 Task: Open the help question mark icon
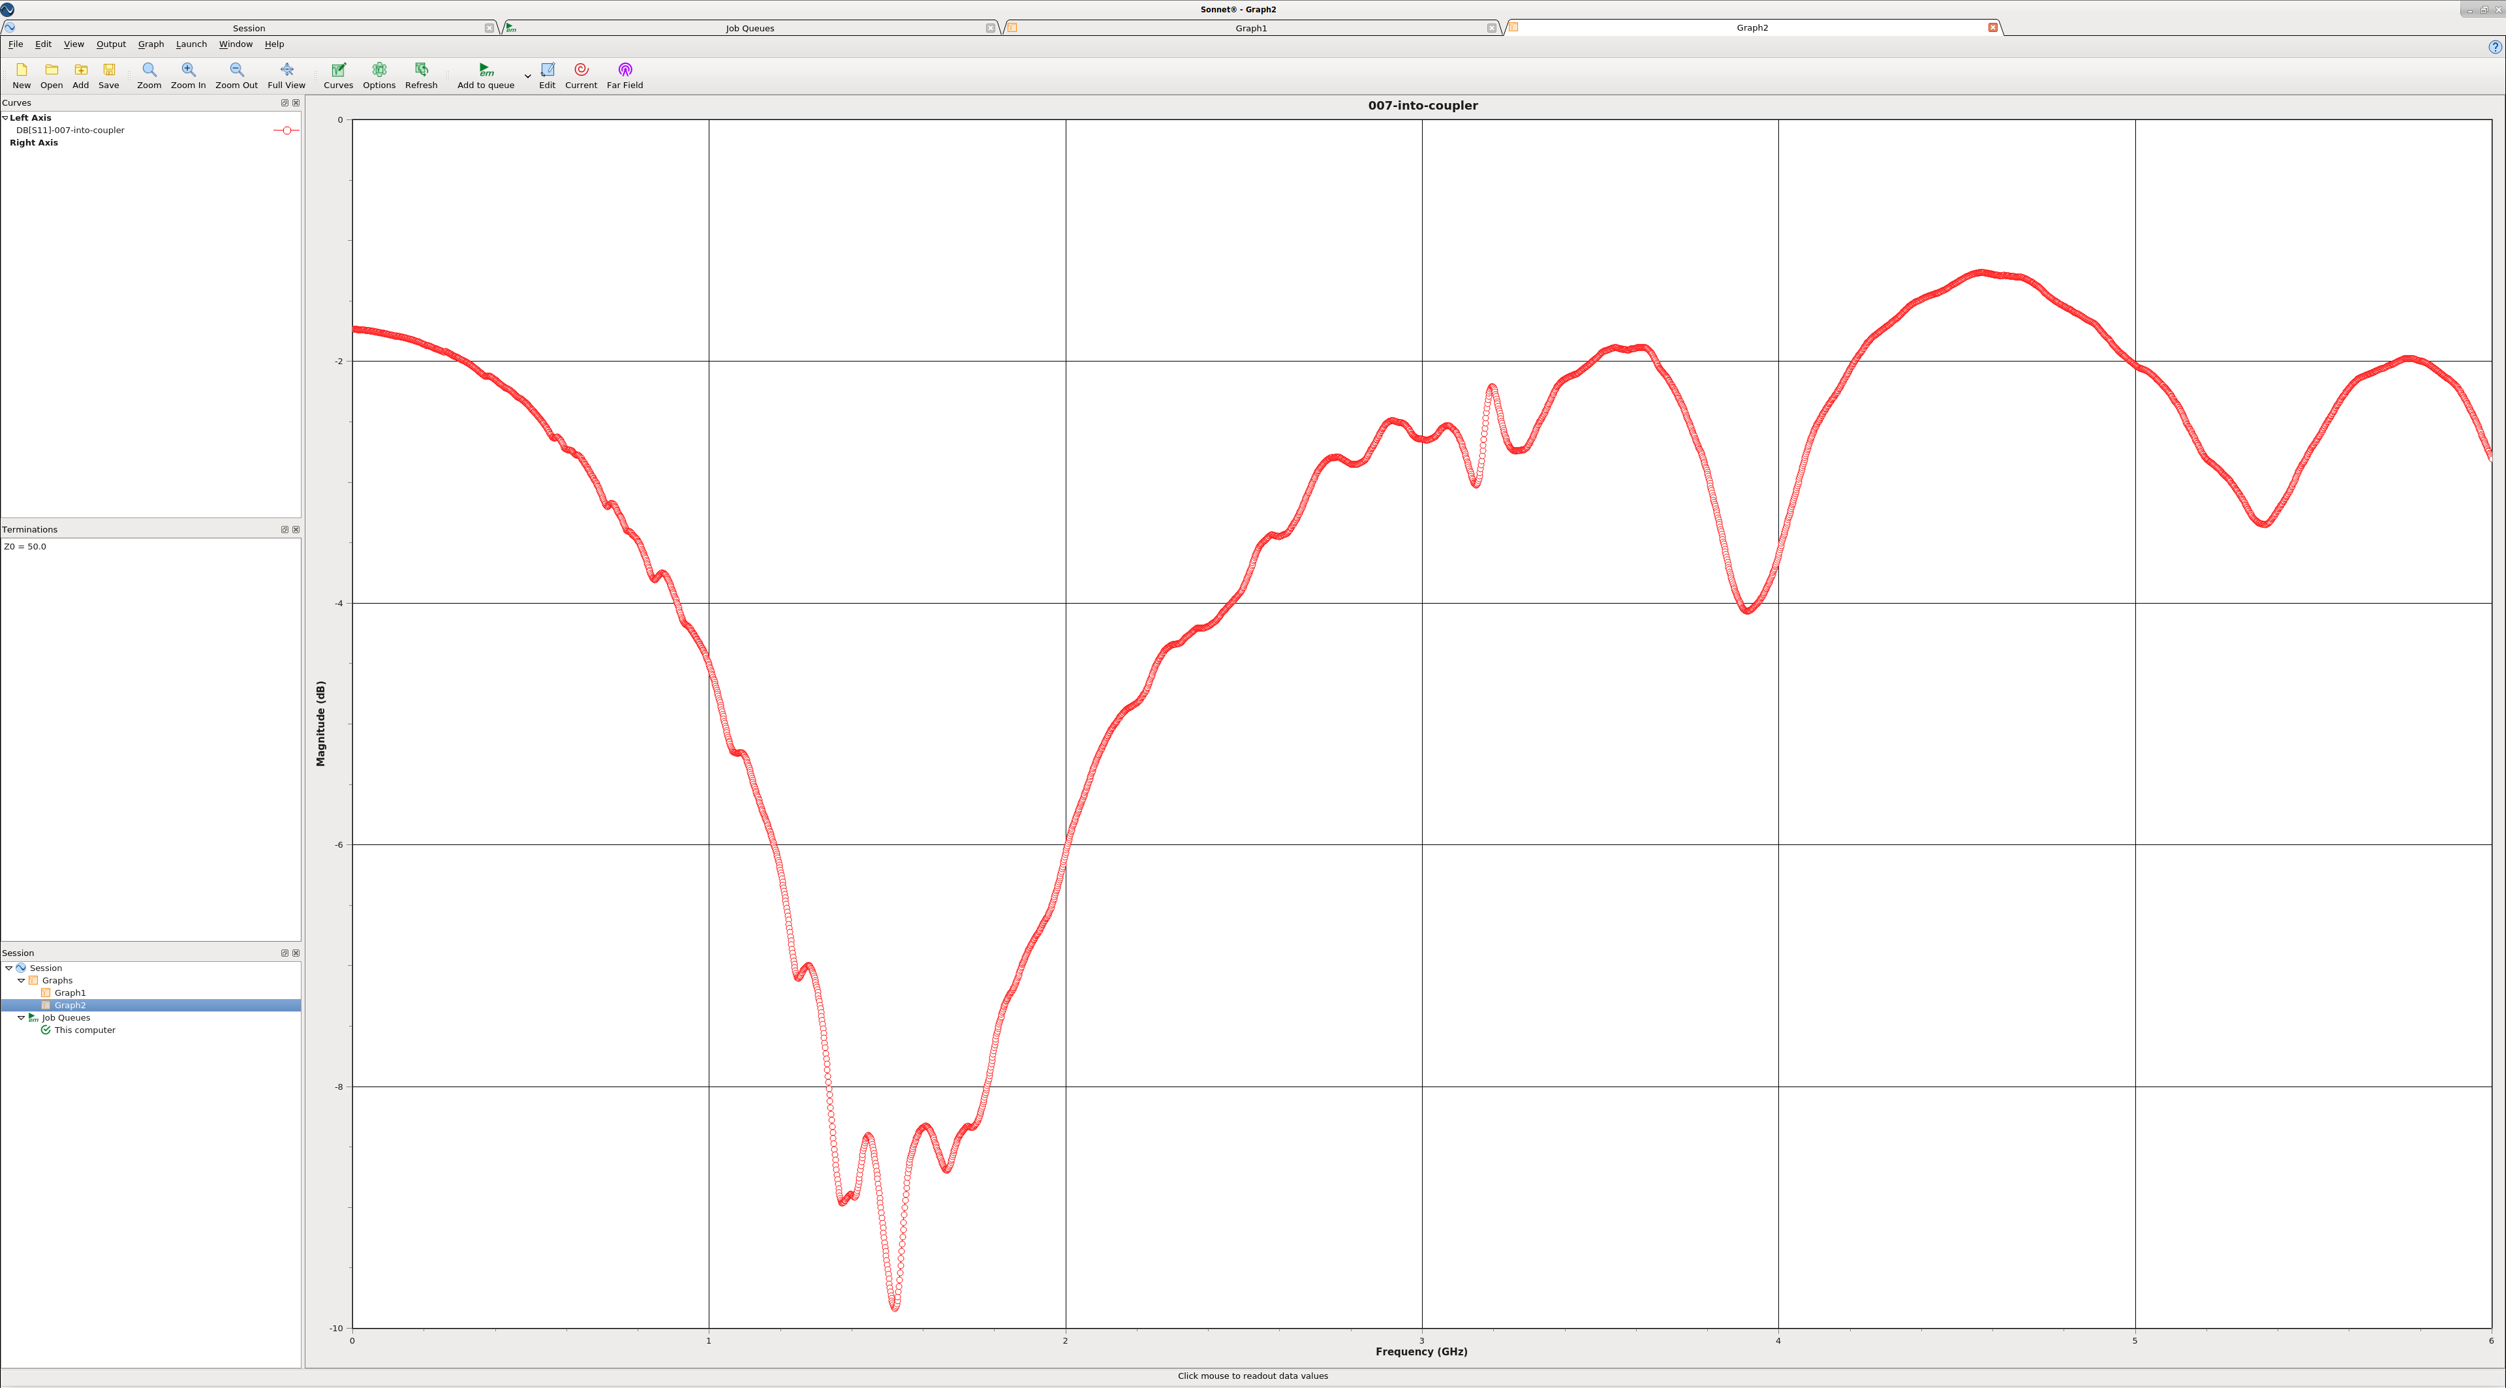(x=2494, y=47)
